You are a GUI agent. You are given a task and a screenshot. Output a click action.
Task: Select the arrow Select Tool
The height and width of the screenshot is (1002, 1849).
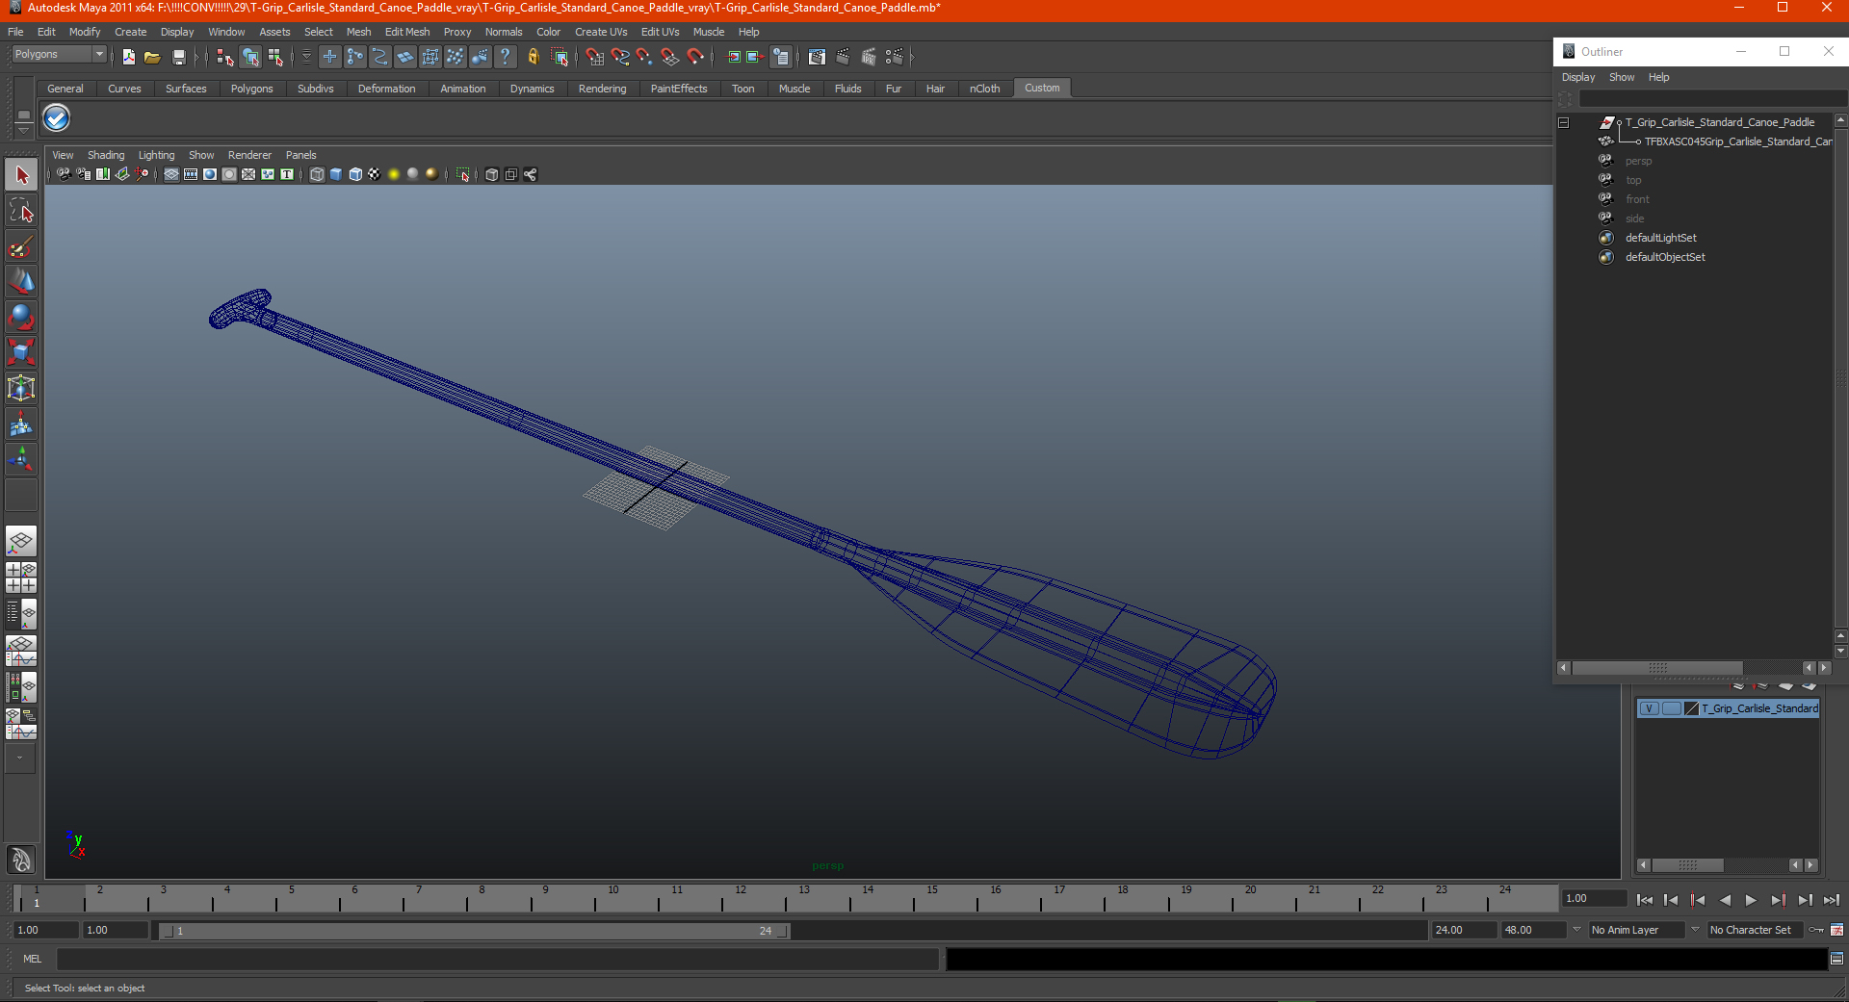[x=21, y=175]
